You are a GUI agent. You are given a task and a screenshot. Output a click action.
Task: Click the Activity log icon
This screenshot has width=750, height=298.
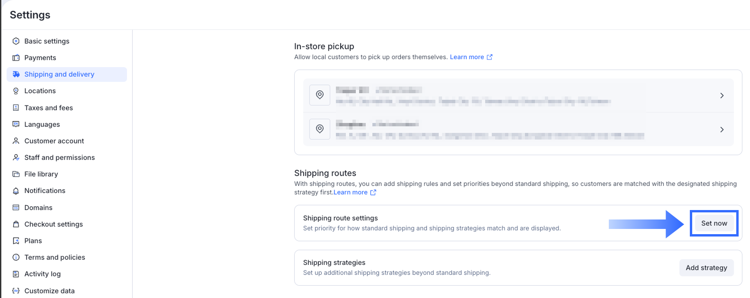(16, 274)
